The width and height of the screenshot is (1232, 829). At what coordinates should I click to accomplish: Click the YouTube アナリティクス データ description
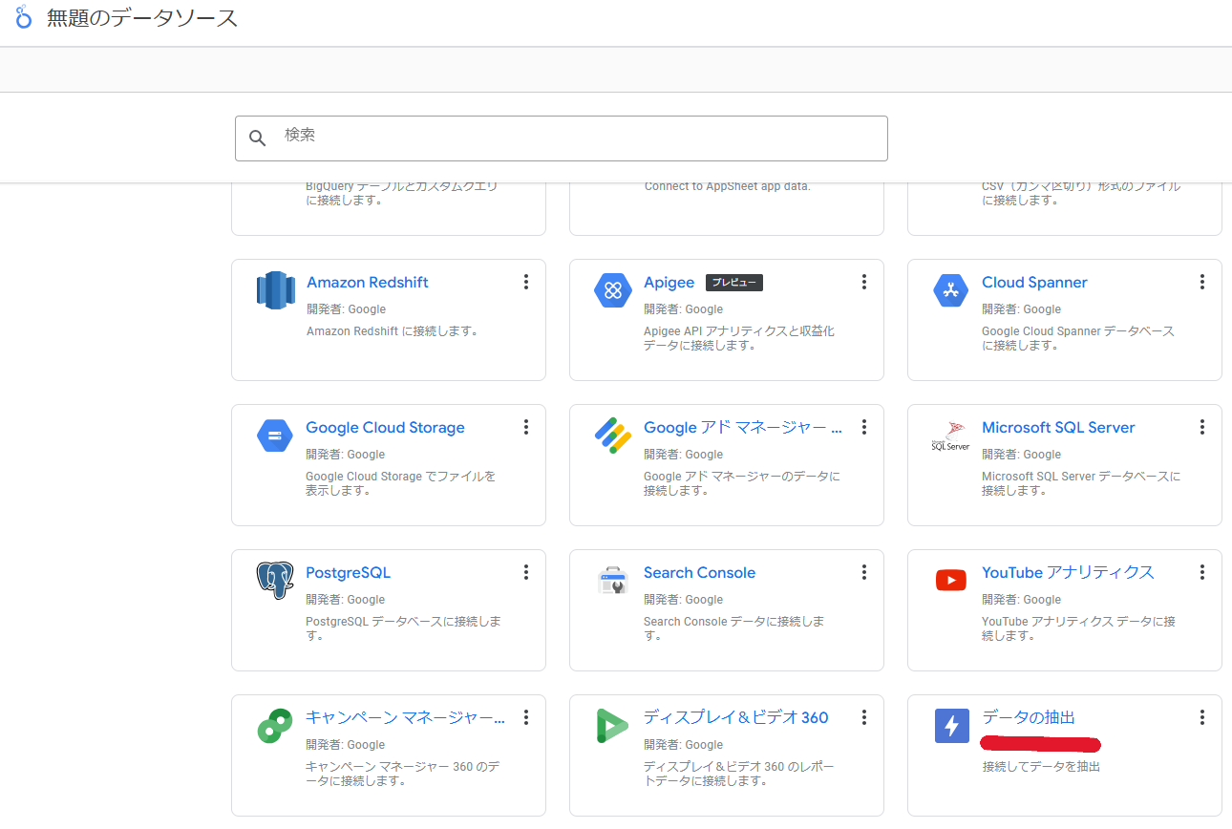coord(1078,628)
